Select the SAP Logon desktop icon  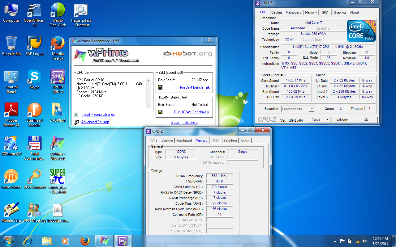35,46
